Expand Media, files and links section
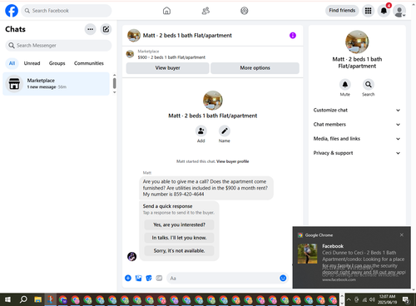The image size is (416, 306). 357,139
